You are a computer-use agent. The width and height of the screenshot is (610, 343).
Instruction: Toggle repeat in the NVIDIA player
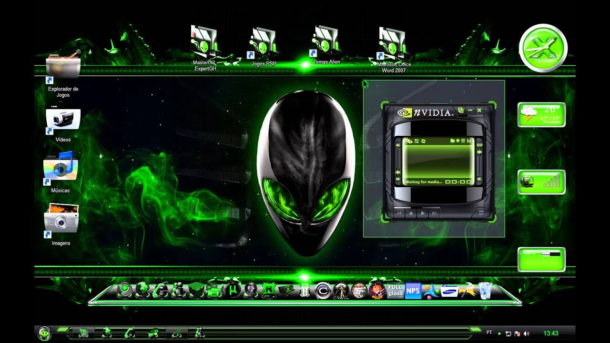pos(423,141)
